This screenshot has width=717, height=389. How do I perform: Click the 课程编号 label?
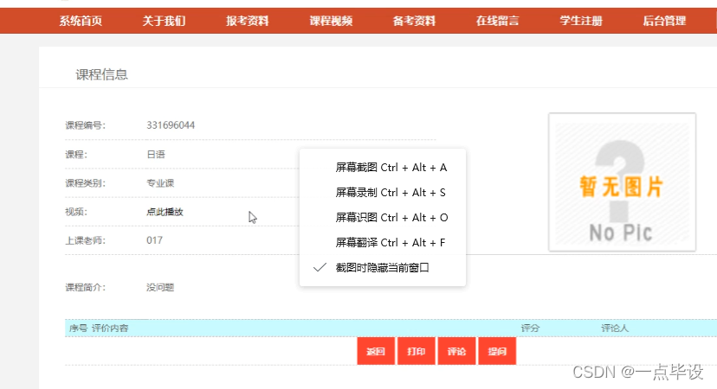click(x=86, y=125)
